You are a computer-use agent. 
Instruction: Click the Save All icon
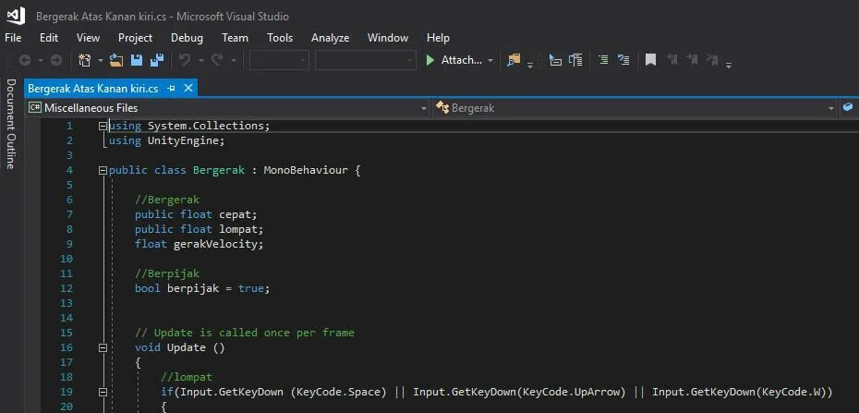(x=157, y=60)
